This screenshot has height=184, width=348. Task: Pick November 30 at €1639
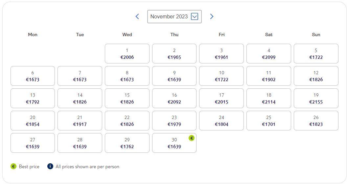[x=174, y=143]
